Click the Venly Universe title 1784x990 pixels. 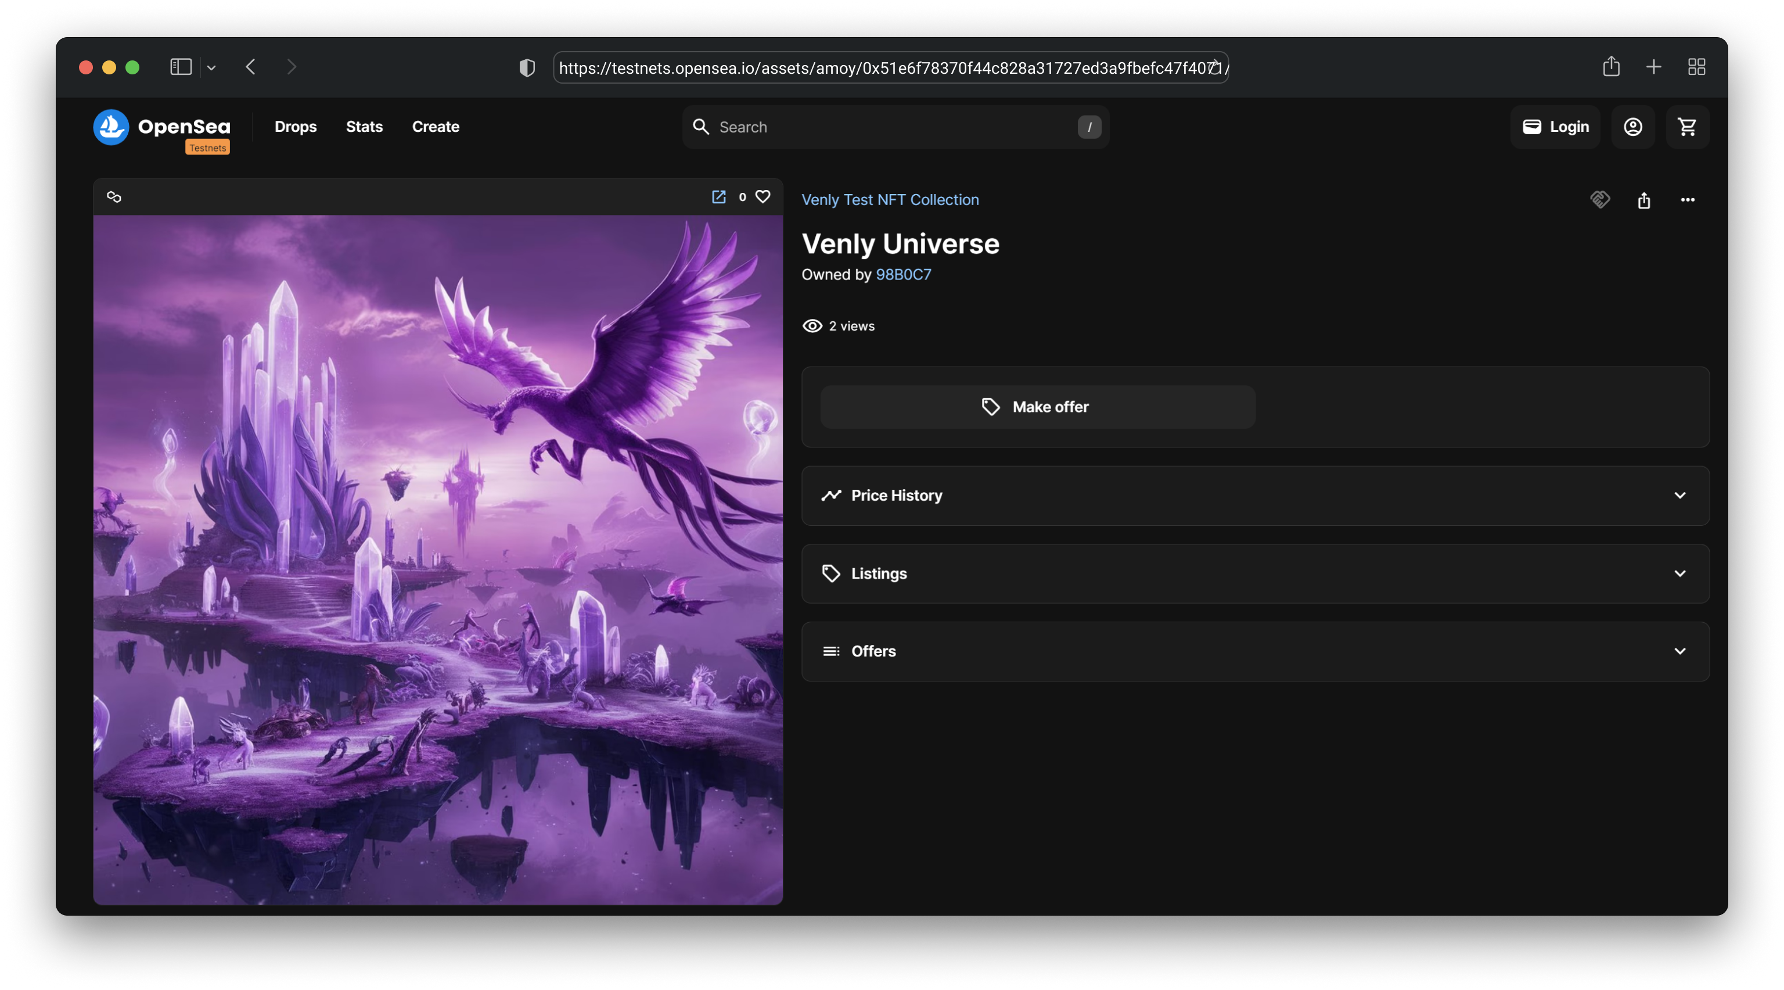coord(900,244)
